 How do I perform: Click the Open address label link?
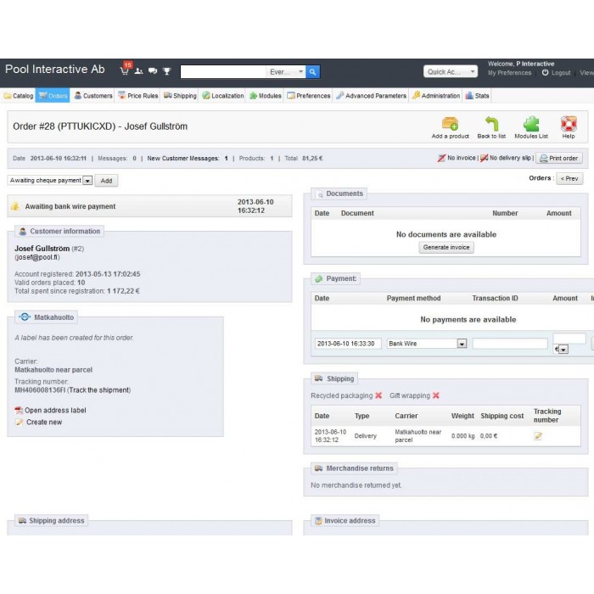click(55, 410)
